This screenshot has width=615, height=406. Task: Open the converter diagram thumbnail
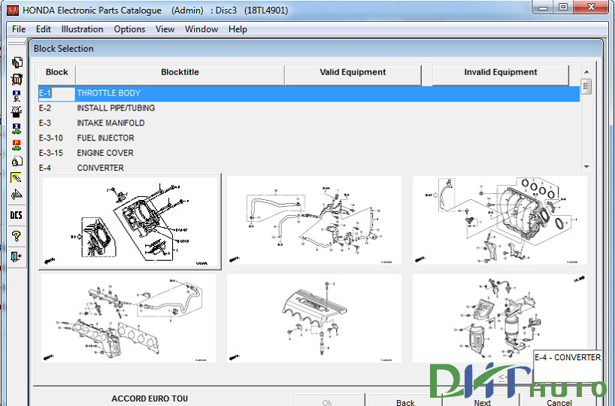pos(500,318)
